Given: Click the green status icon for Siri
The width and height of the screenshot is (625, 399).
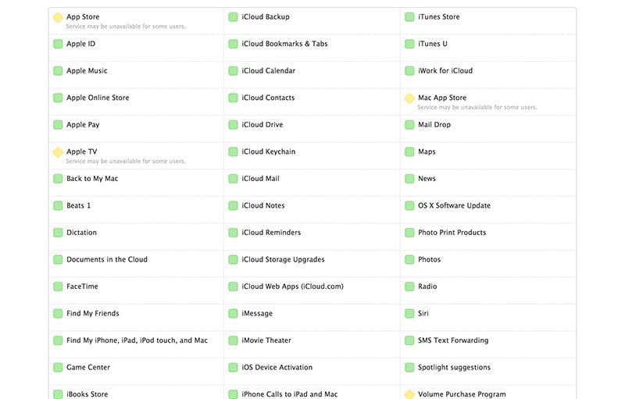Looking at the screenshot, I should coord(409,314).
